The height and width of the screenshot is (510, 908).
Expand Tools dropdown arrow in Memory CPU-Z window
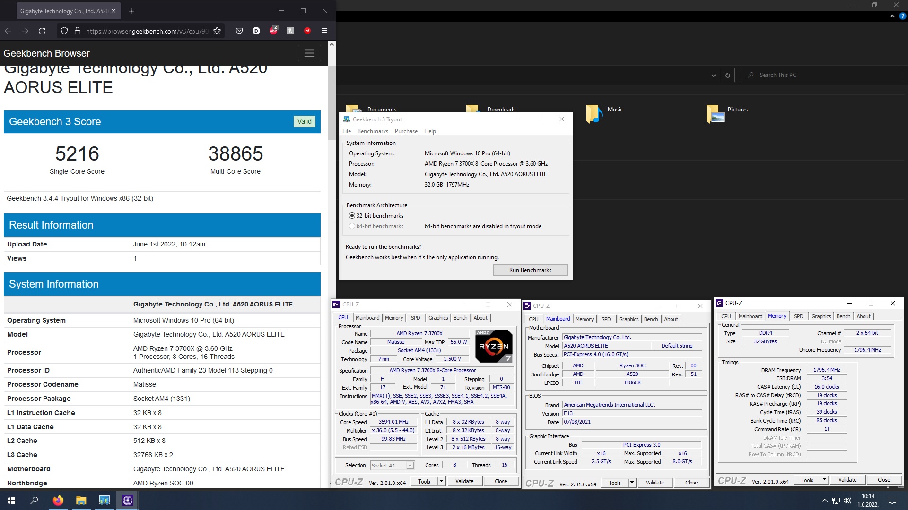coord(824,480)
